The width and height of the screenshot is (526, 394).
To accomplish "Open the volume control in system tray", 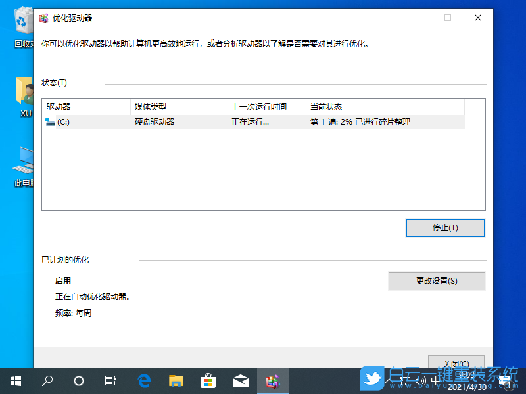I will pyautogui.click(x=420, y=380).
